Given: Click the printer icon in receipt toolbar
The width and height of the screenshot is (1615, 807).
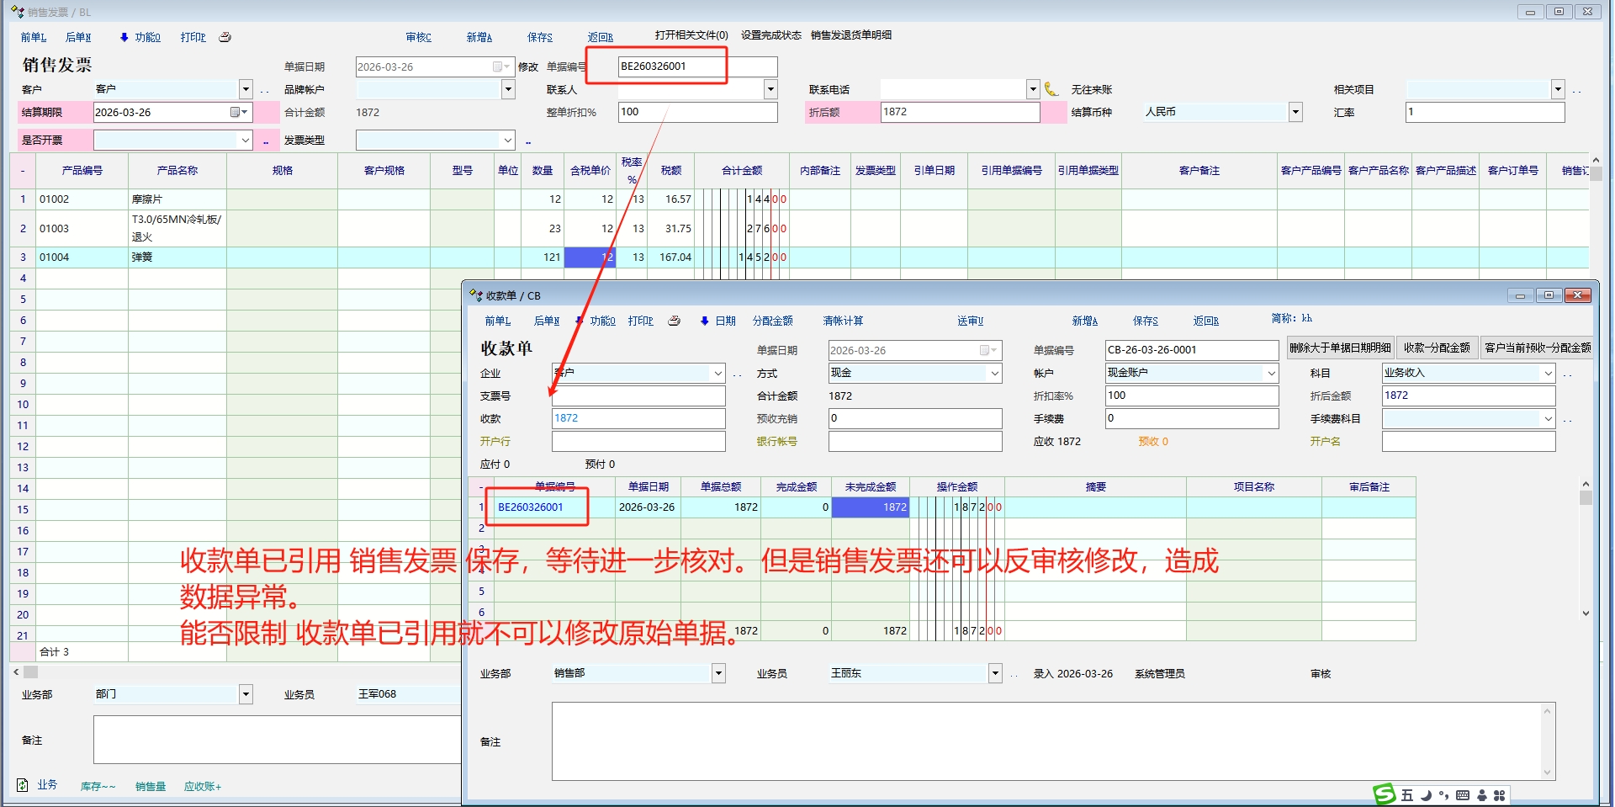Looking at the screenshot, I should pyautogui.click(x=674, y=321).
